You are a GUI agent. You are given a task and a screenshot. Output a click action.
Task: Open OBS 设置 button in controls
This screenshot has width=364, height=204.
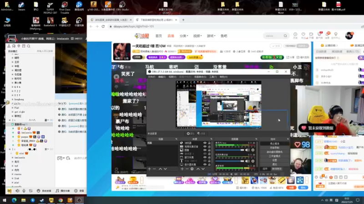[274, 160]
